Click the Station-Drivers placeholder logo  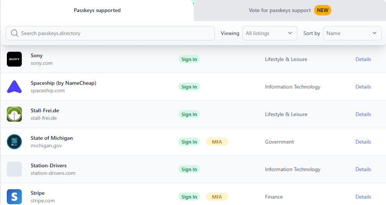point(14,169)
